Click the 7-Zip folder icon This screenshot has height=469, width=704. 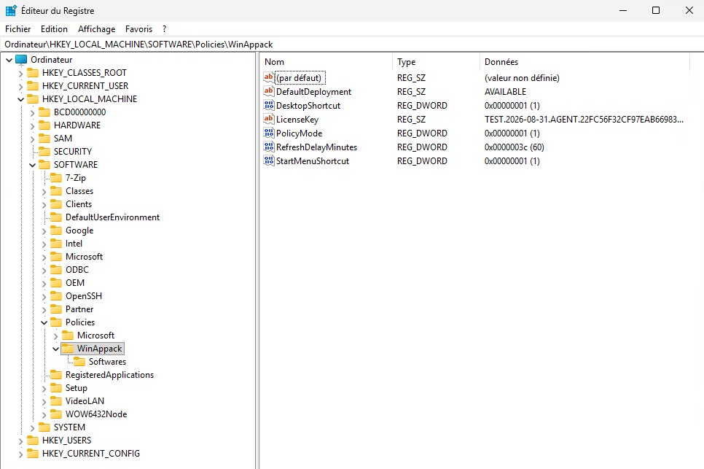click(x=56, y=178)
